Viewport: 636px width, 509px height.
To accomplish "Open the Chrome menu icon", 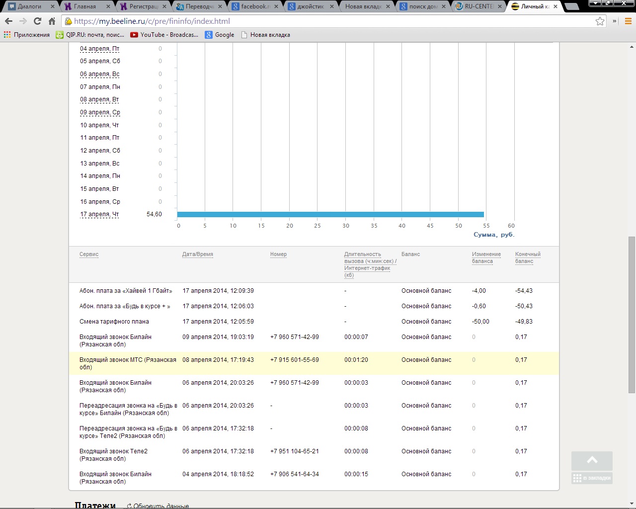I will coord(628,21).
